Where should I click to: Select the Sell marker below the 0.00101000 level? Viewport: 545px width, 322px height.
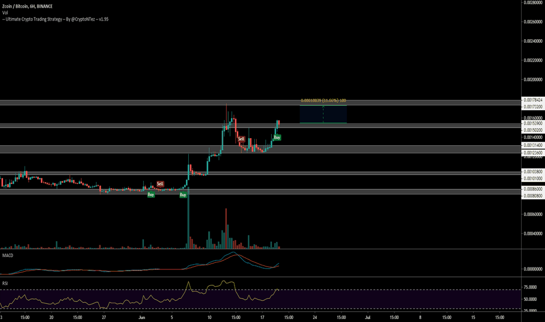tap(160, 184)
